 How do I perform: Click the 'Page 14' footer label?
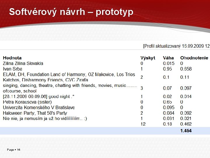coord(13,150)
